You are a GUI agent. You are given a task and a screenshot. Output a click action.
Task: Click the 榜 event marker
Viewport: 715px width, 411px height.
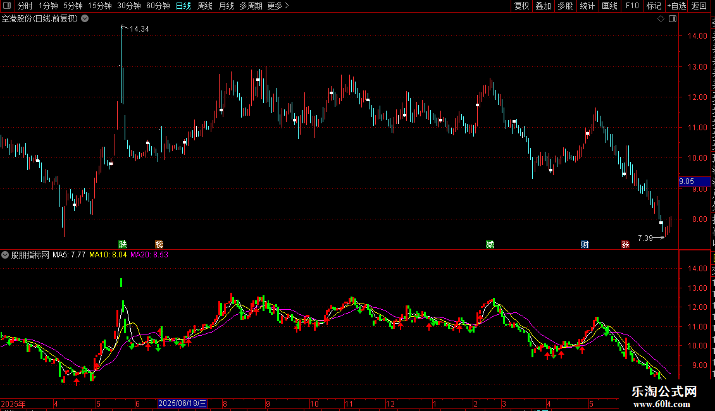point(159,245)
